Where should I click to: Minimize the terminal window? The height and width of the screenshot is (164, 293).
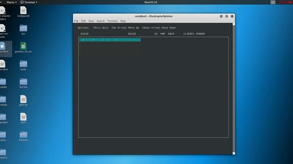(221, 16)
